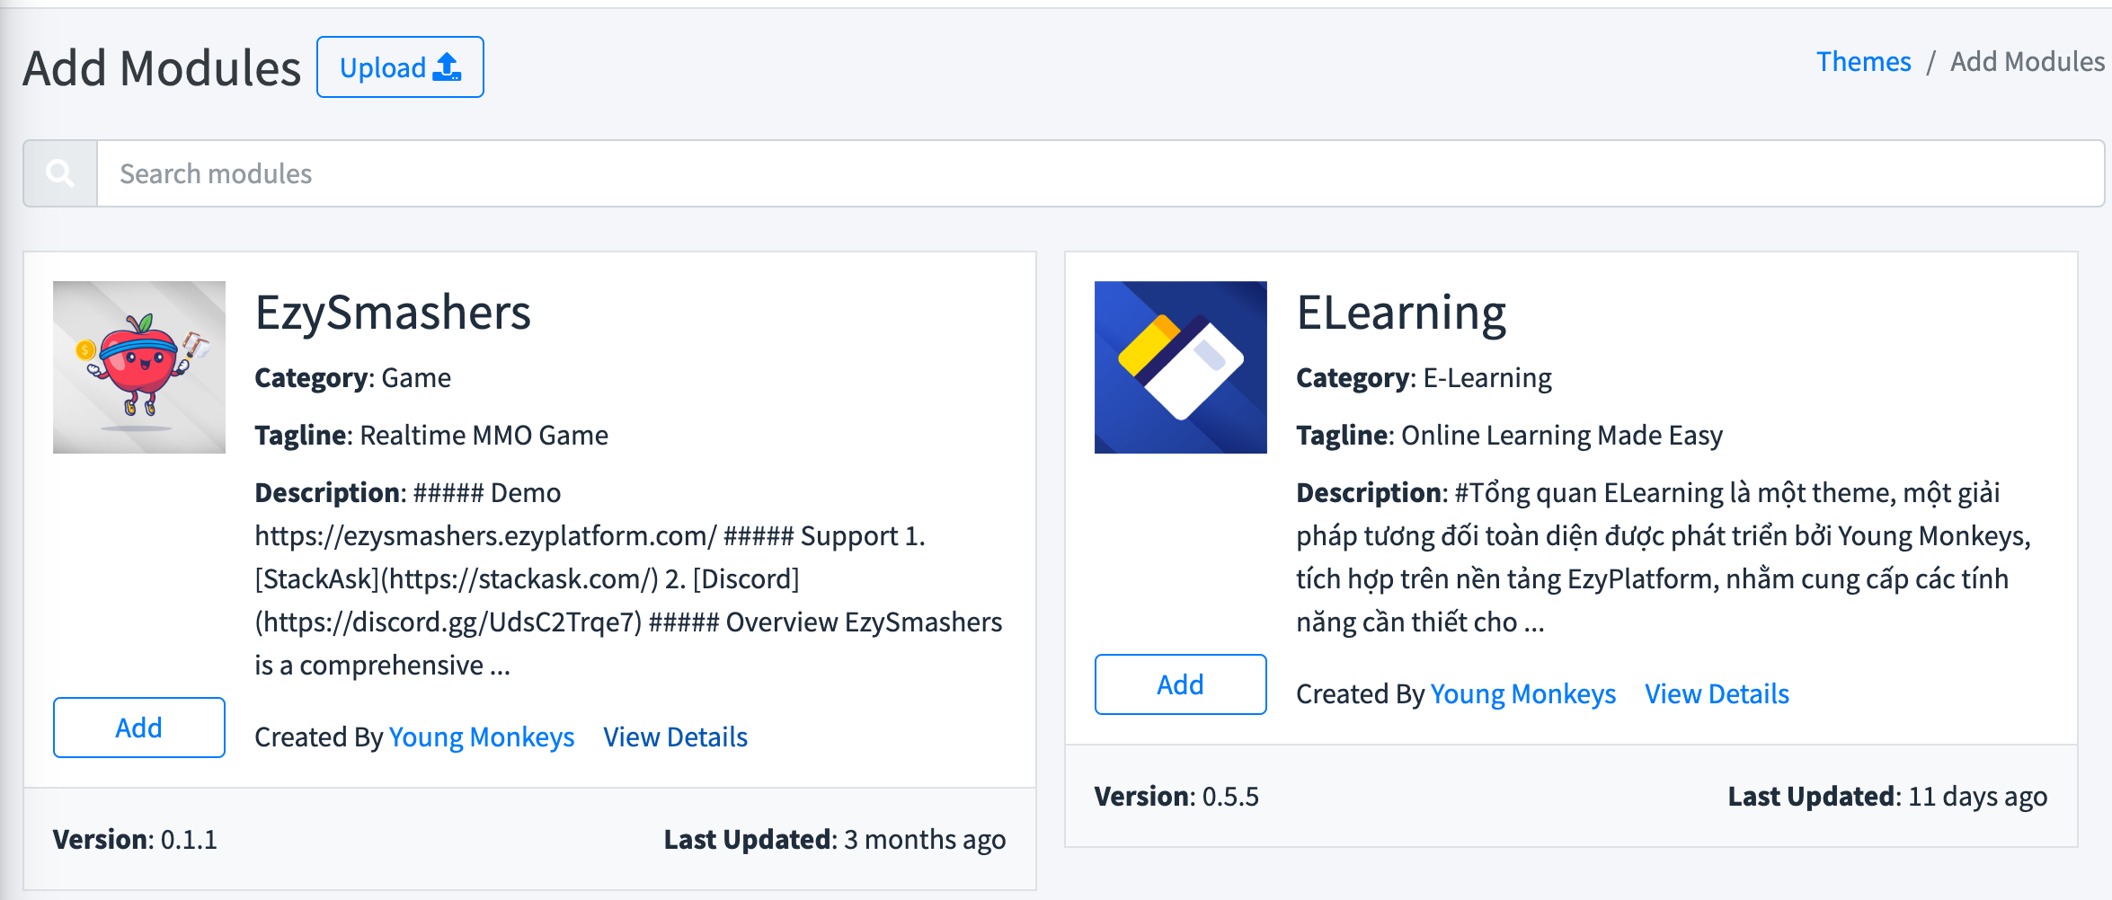Viewport: 2112px width, 900px height.
Task: Open Young Monkeys link under EzySmashers
Action: [x=482, y=737]
